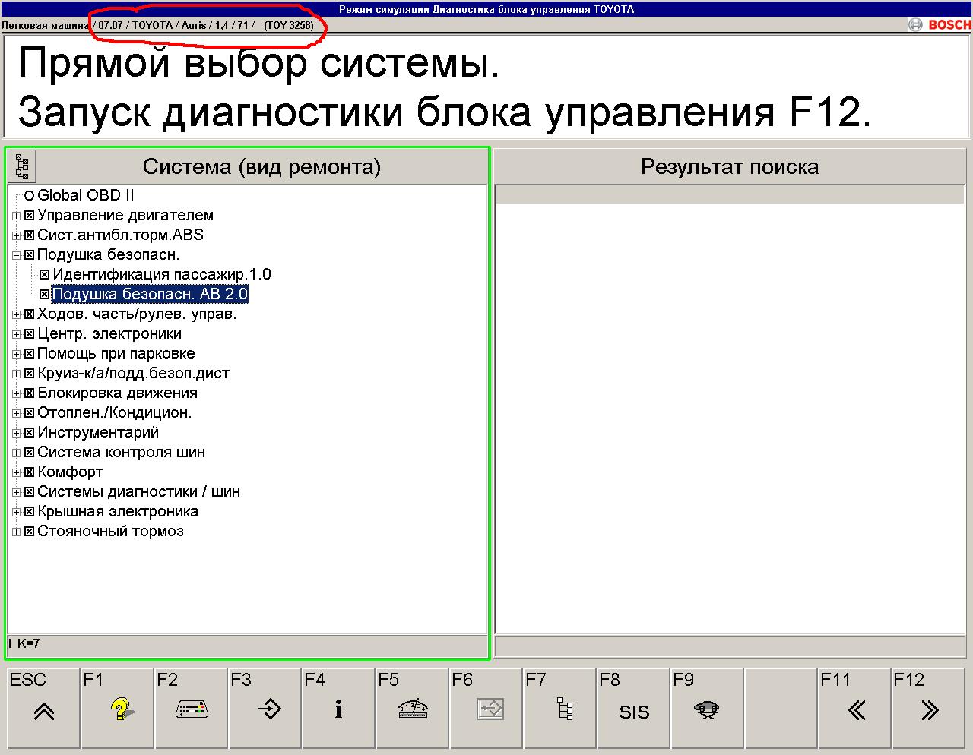The image size is (973, 755).
Task: Select the Global OBD II radio option
Action: [x=30, y=196]
